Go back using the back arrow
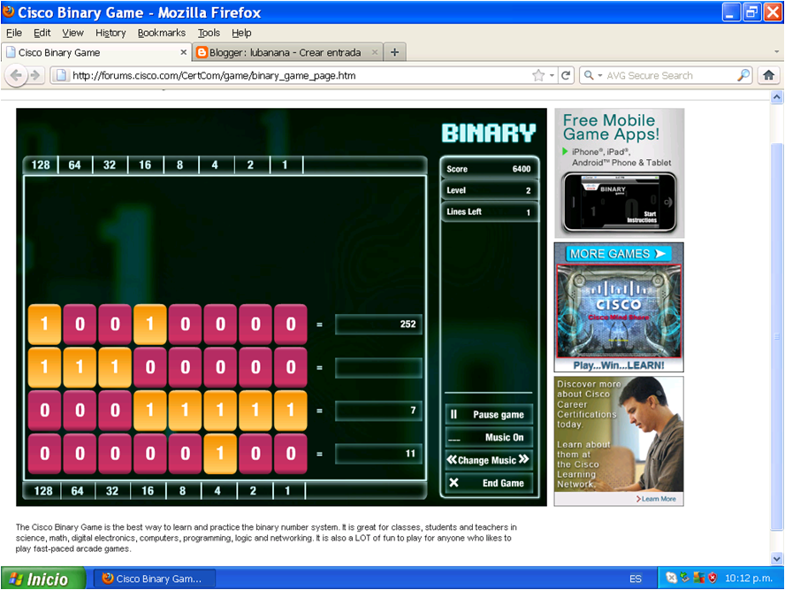Image resolution: width=785 pixels, height=590 pixels. [x=16, y=75]
